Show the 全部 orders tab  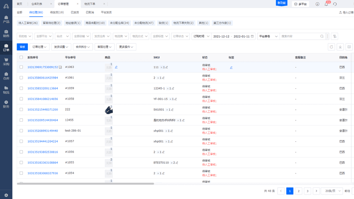pos(20,12)
